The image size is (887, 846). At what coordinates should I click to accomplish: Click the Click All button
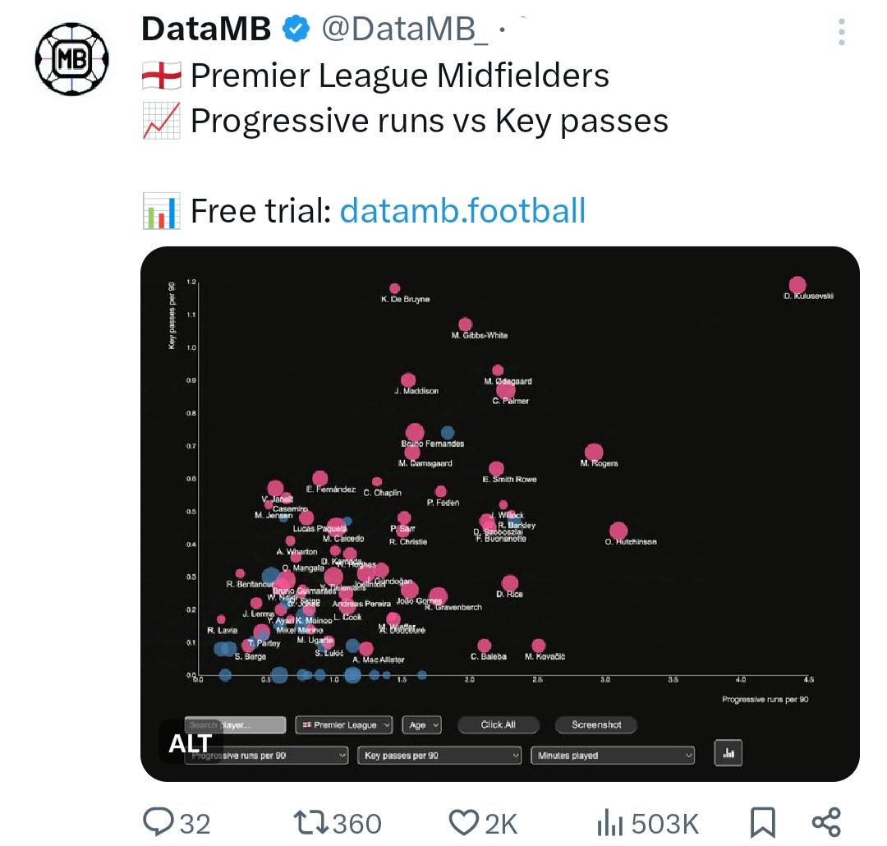tap(498, 725)
